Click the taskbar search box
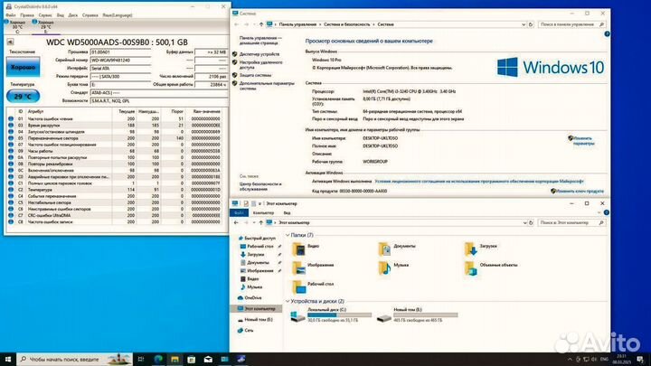 pos(75,359)
